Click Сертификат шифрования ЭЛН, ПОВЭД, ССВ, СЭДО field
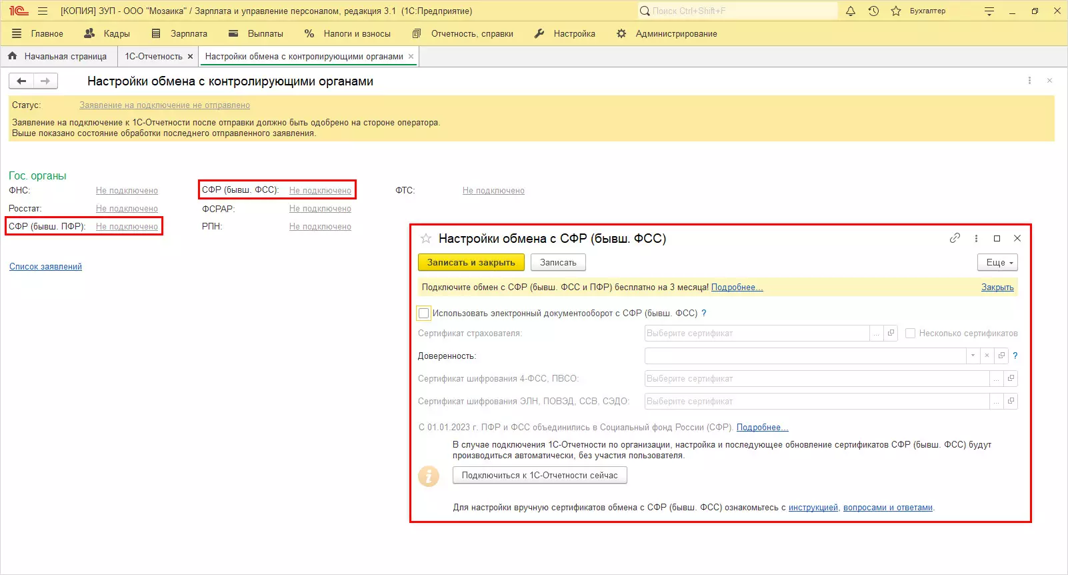 [817, 401]
